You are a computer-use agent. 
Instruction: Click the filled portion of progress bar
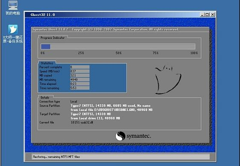46,47
